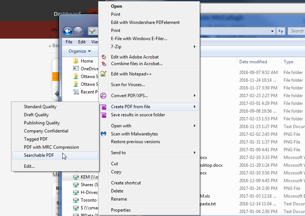Sort by the Type column header
The image size is (305, 216).
(x=288, y=62)
